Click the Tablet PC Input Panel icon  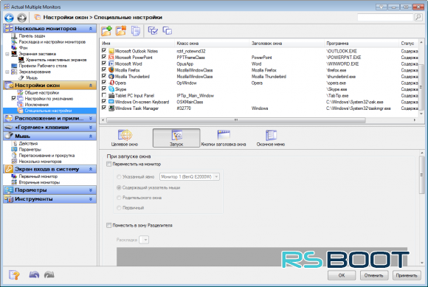coord(111,95)
